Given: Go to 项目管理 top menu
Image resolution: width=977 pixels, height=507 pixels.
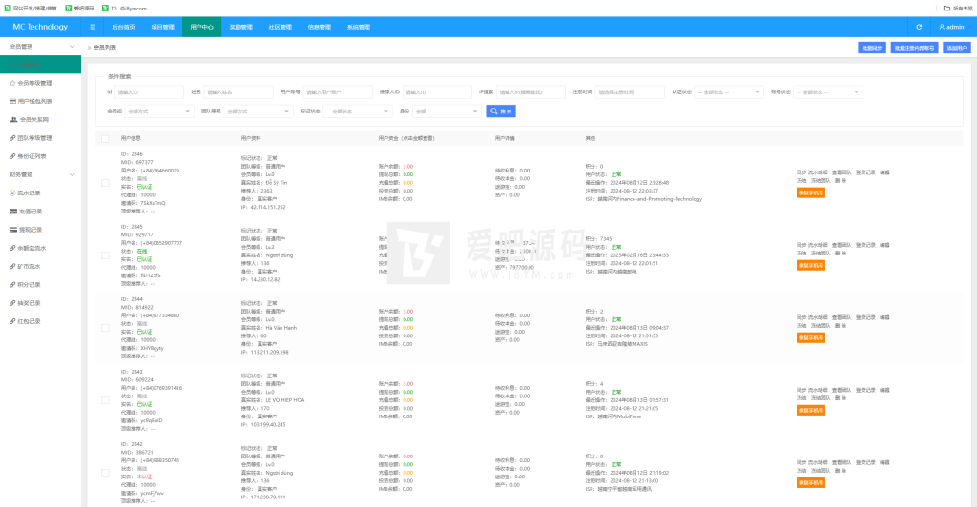Looking at the screenshot, I should click(162, 27).
